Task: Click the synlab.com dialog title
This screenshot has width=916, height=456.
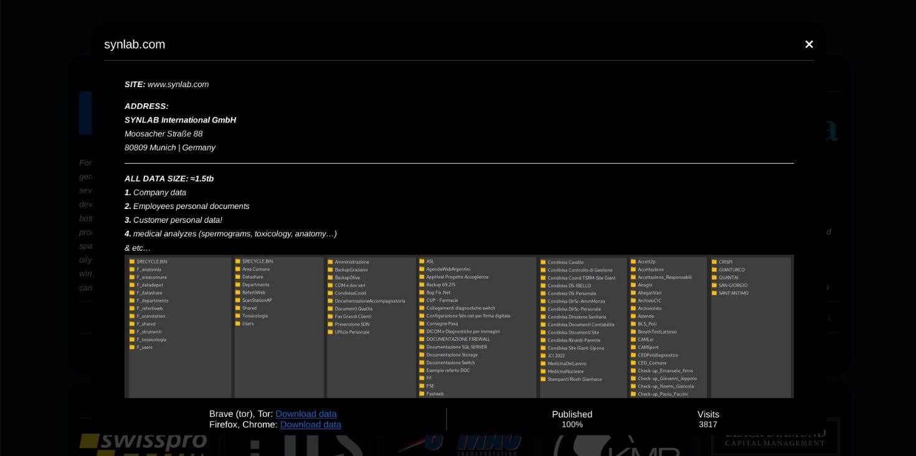Action: (135, 44)
